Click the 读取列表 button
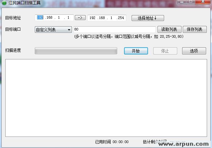The height and width of the screenshot is (148, 212). pos(169,30)
